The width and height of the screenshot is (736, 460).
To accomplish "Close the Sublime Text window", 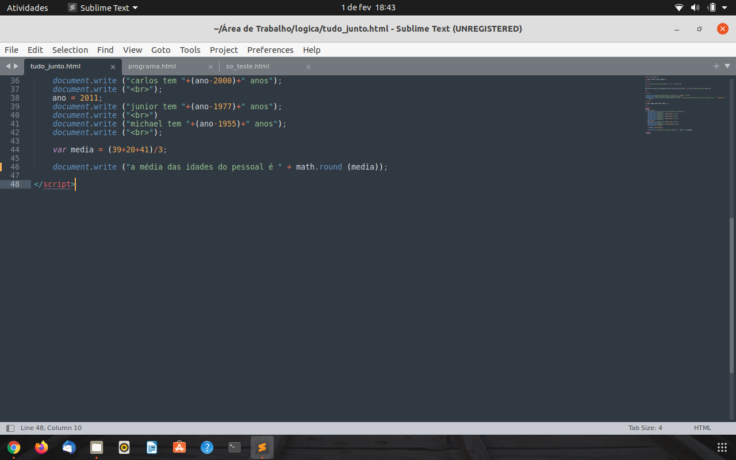I will [723, 29].
